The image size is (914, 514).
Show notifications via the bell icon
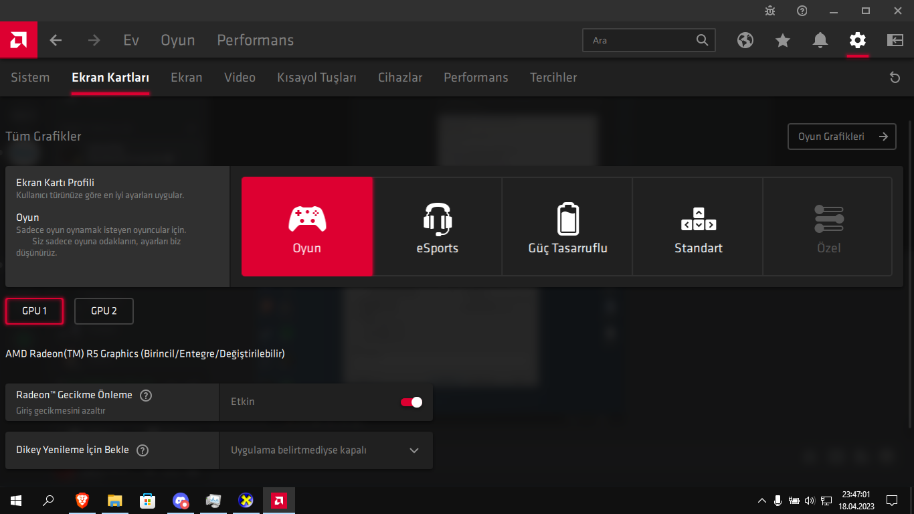click(820, 40)
